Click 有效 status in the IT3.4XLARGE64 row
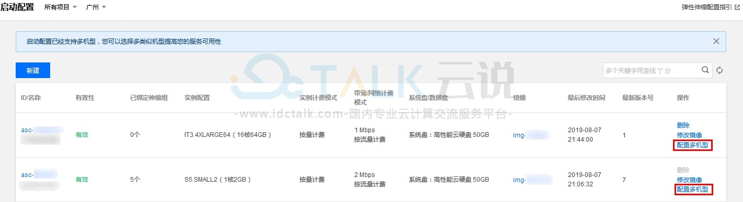 click(x=82, y=135)
